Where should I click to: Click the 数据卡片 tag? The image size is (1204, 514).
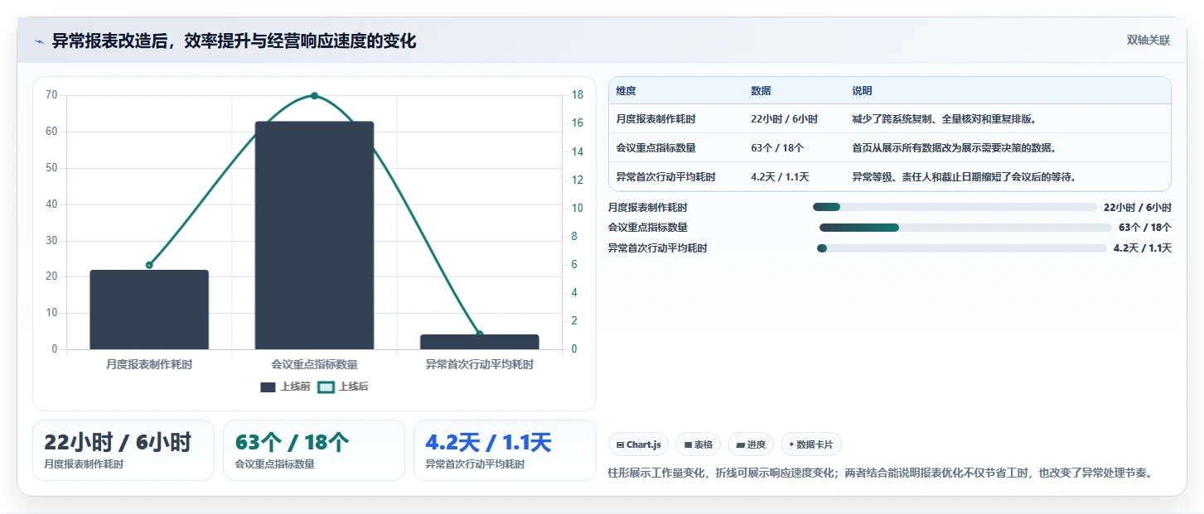coord(811,444)
